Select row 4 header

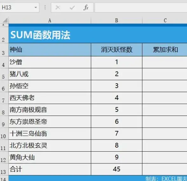click(x=4, y=62)
